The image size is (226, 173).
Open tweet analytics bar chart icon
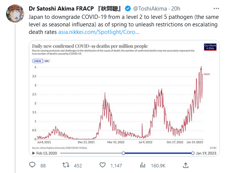142,165
